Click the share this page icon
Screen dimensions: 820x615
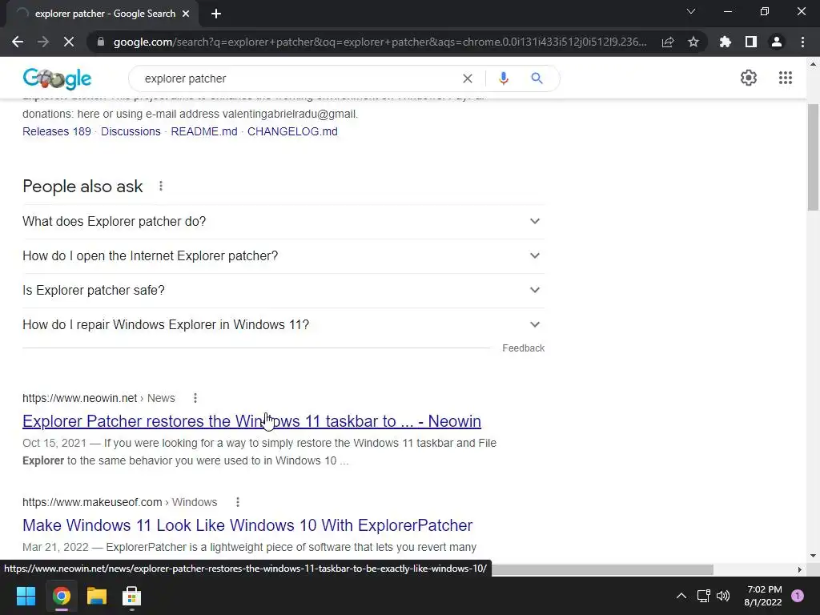(668, 42)
